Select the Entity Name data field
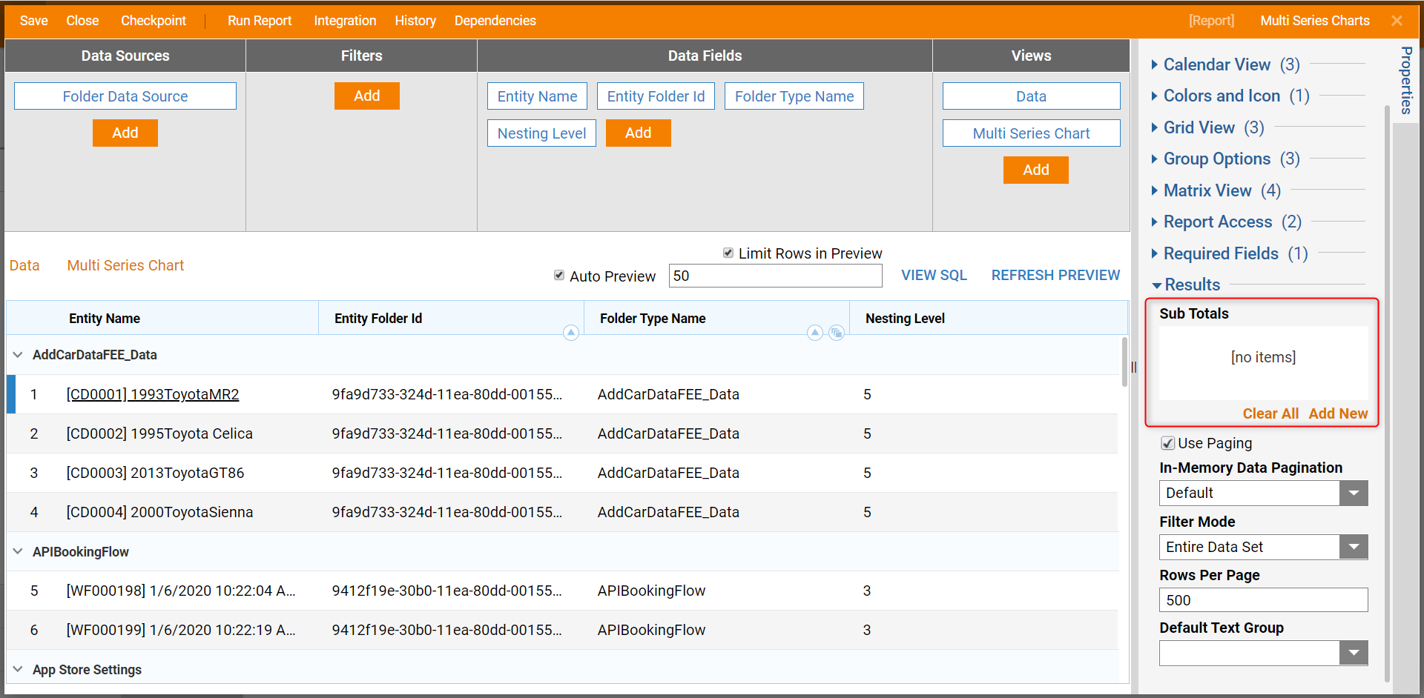 pos(537,96)
